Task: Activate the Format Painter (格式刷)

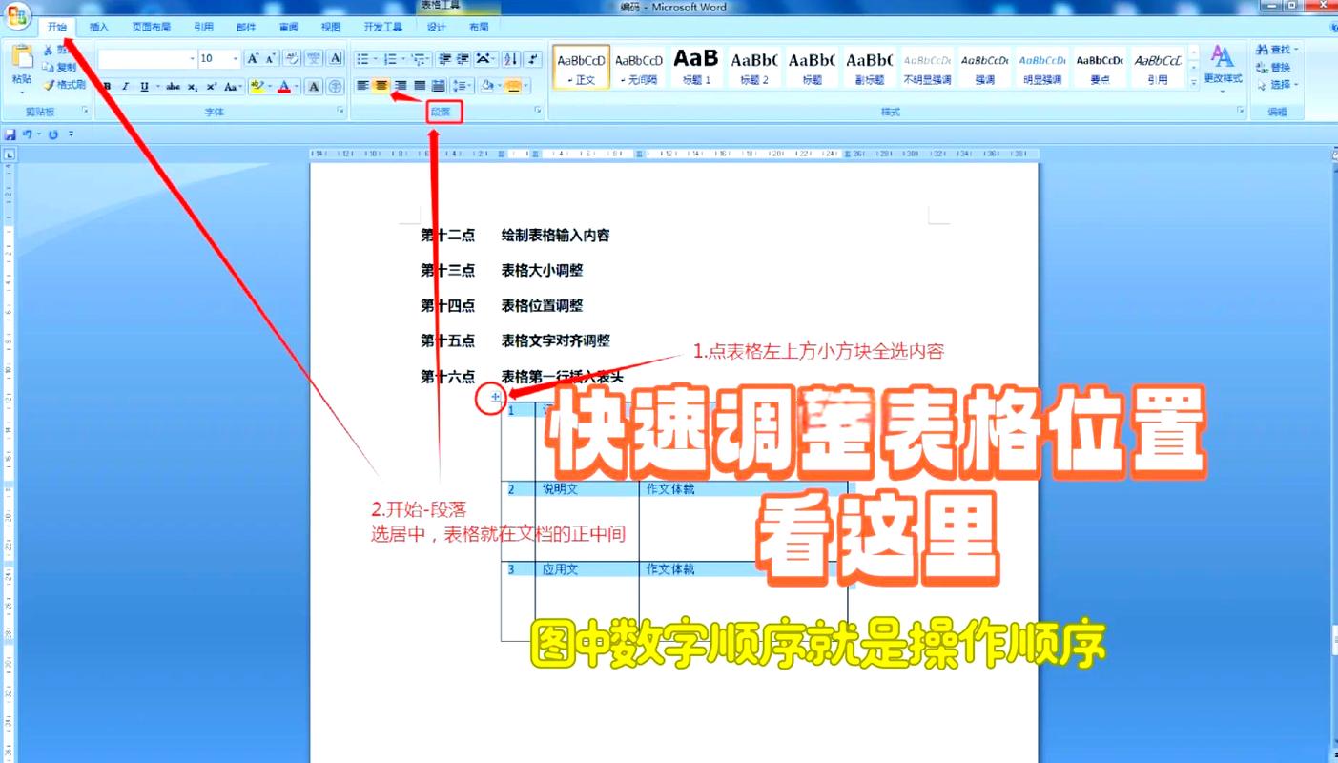Action: point(64,85)
